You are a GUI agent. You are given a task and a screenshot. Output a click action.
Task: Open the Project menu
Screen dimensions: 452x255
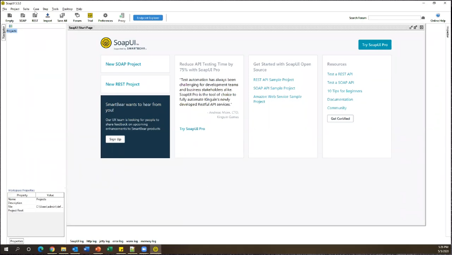click(x=15, y=9)
